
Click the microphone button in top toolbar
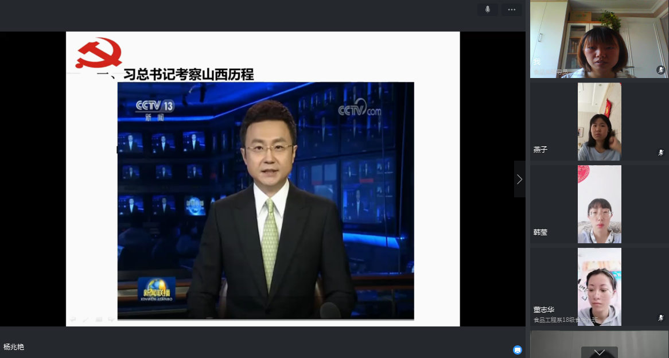(488, 10)
